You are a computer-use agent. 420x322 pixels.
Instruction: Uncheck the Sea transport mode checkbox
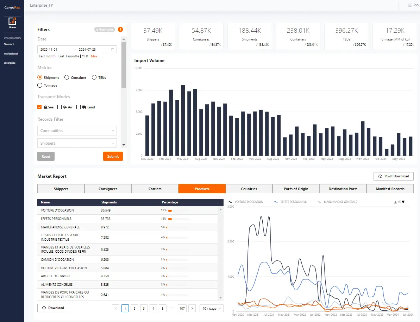point(39,107)
